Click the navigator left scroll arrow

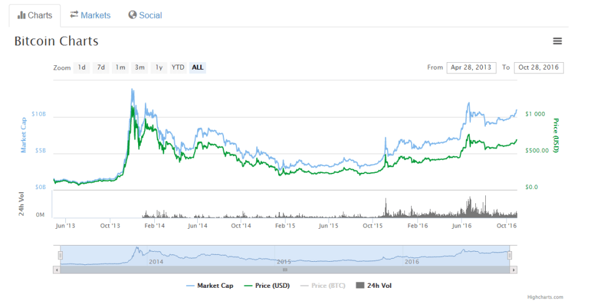tap(57, 270)
